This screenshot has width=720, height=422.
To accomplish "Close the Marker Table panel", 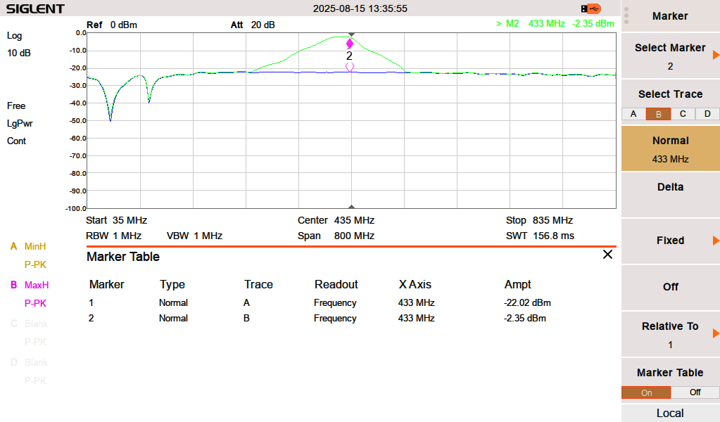I will tap(607, 255).
